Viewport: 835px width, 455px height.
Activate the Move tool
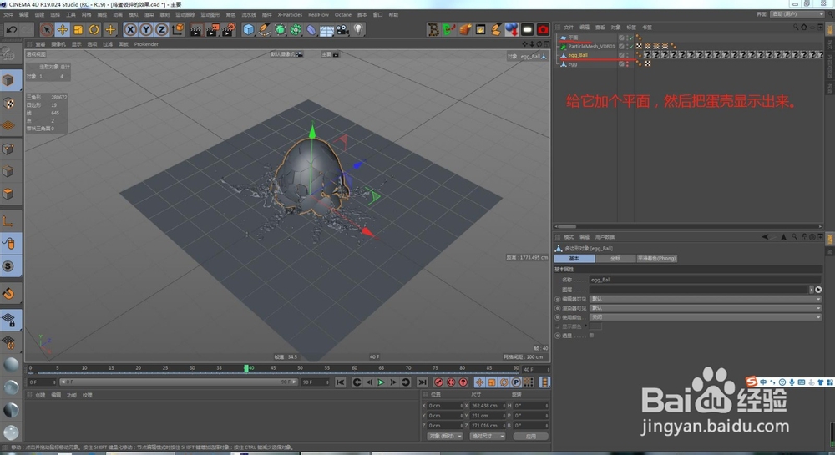point(63,30)
